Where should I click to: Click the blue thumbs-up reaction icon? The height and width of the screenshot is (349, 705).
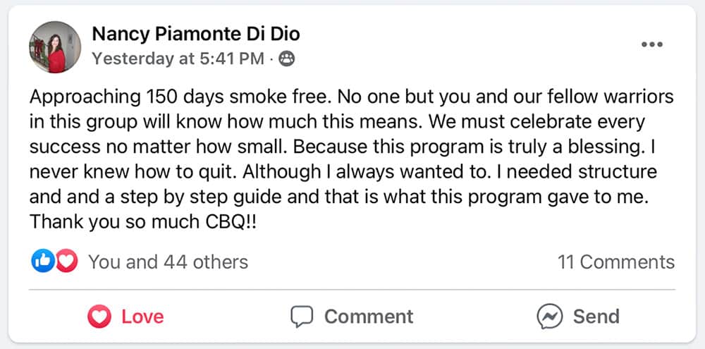pyautogui.click(x=42, y=262)
